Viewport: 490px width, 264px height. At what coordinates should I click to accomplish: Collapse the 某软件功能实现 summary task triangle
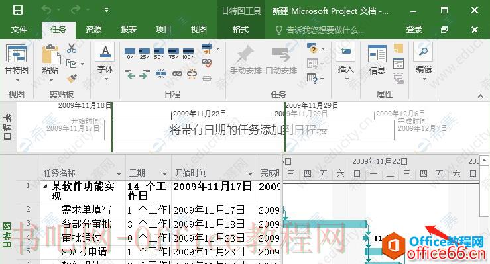[46, 187]
